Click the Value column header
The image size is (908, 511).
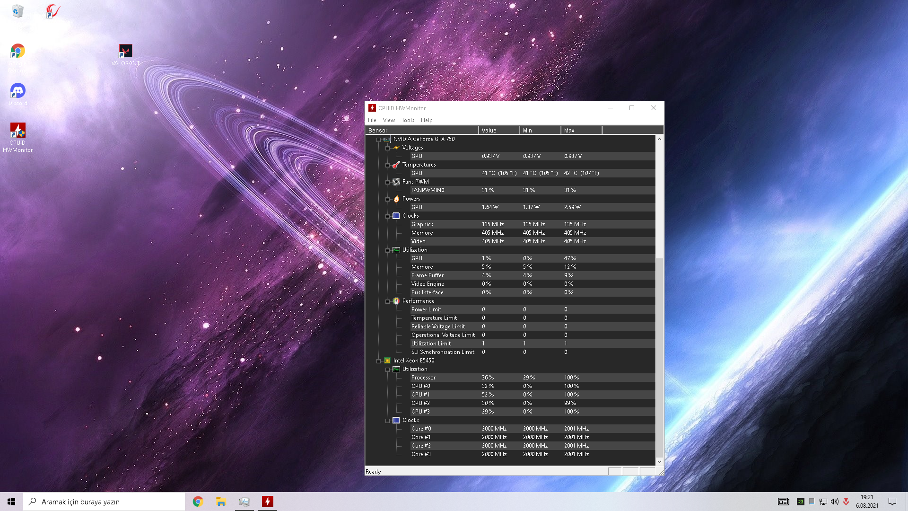click(x=498, y=130)
